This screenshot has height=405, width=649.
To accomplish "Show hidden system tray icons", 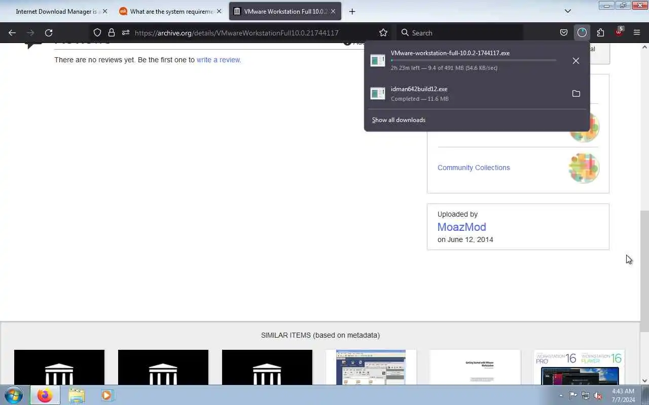I will (561, 395).
